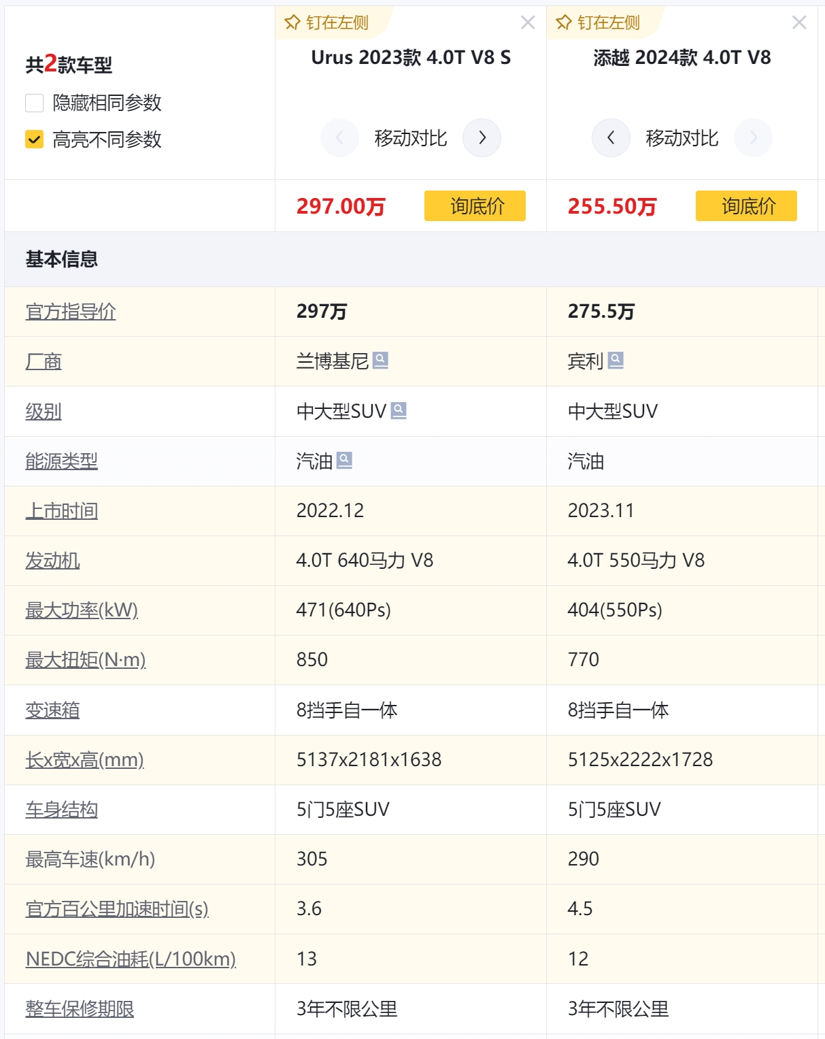Open the 汽油 energy type lookup icon

pyautogui.click(x=345, y=461)
